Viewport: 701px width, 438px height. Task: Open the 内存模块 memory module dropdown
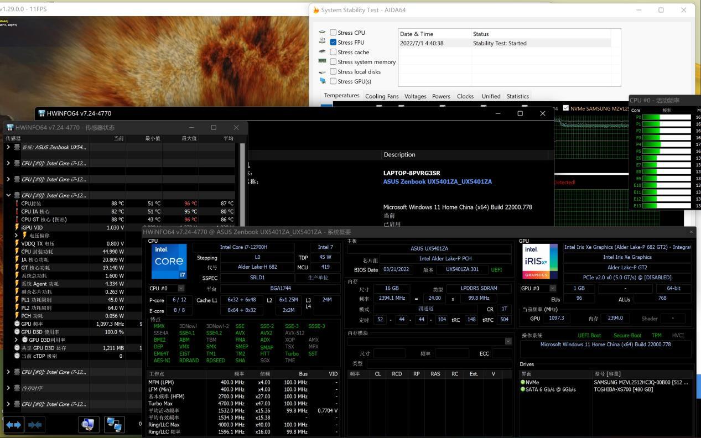508,341
